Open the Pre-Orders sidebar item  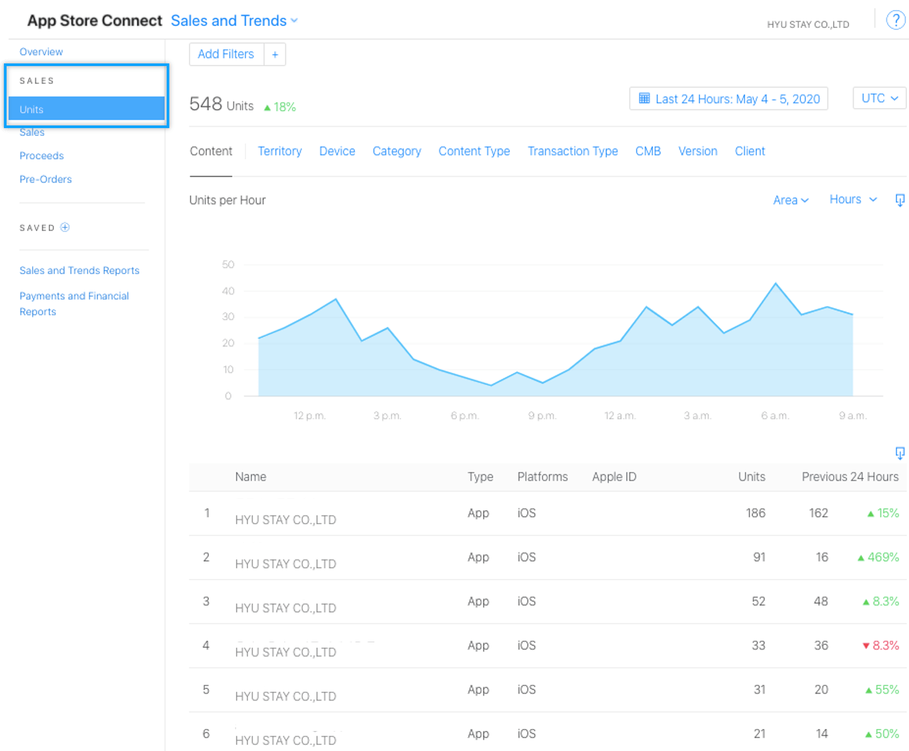coord(45,179)
